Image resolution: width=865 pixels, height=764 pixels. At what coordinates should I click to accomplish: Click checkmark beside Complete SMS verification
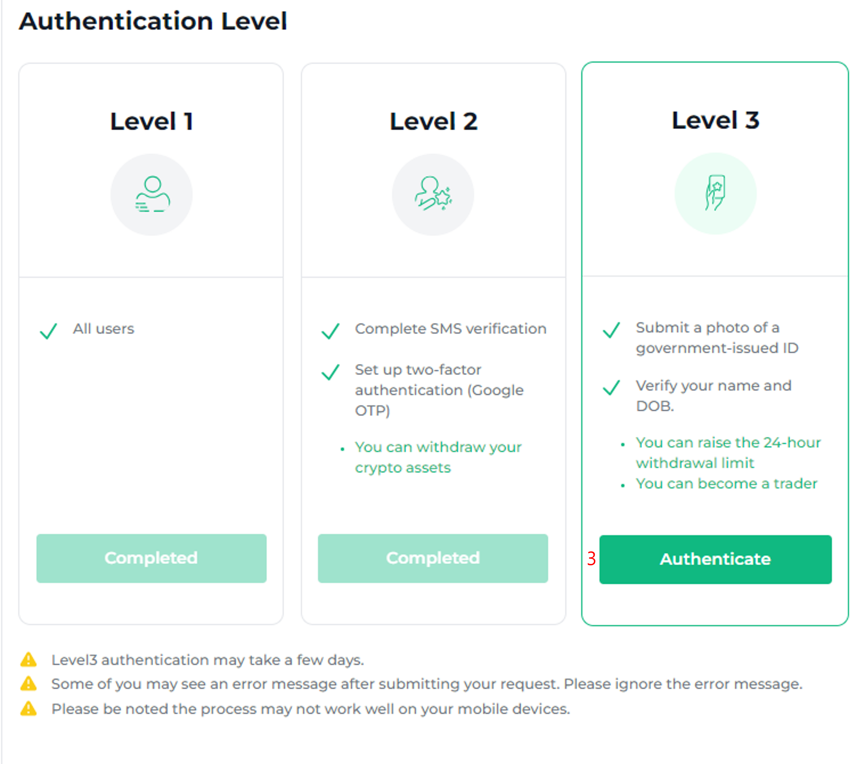pyautogui.click(x=330, y=331)
